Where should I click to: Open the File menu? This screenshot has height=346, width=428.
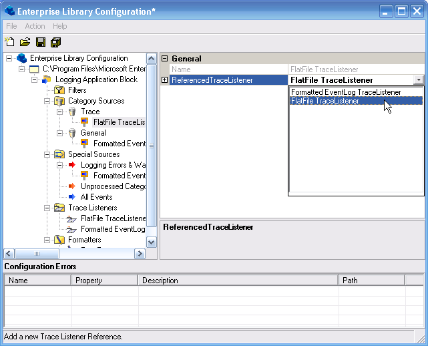11,26
